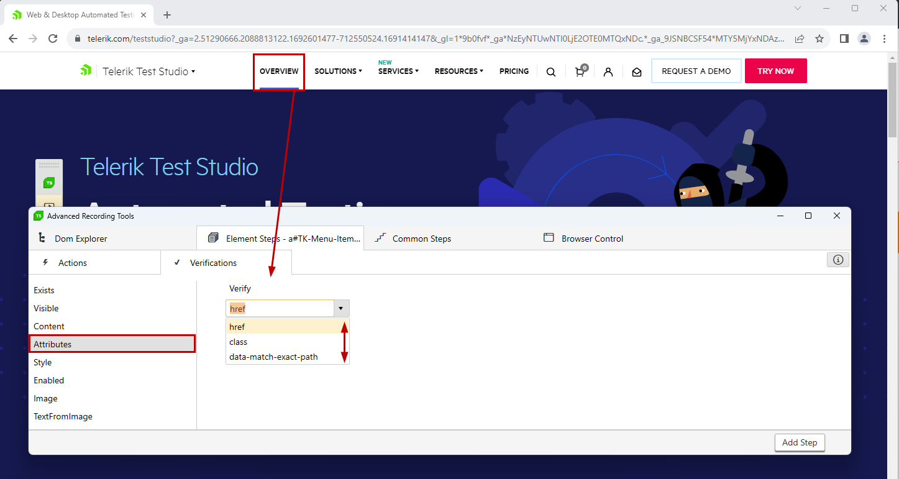
Task: Select Style verification type
Action: [112, 362]
